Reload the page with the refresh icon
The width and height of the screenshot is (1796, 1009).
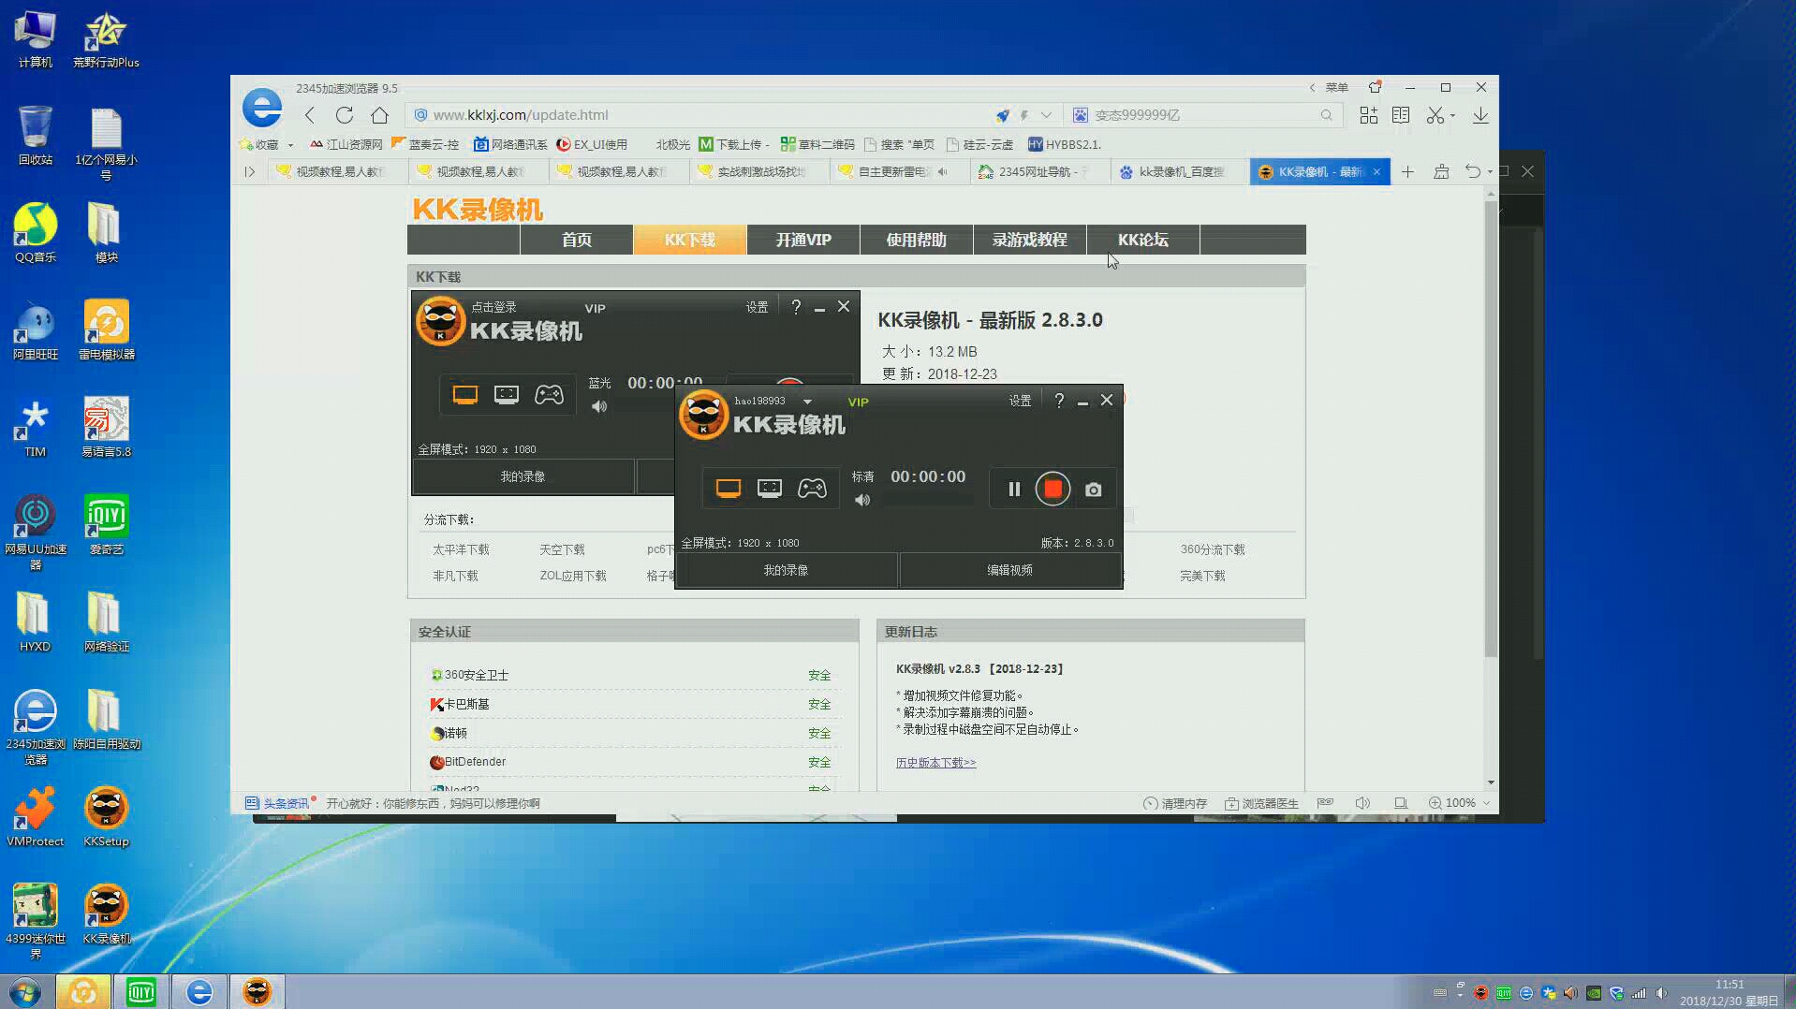pyautogui.click(x=345, y=115)
